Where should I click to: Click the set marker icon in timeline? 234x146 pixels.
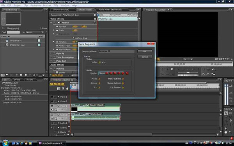point(67,88)
